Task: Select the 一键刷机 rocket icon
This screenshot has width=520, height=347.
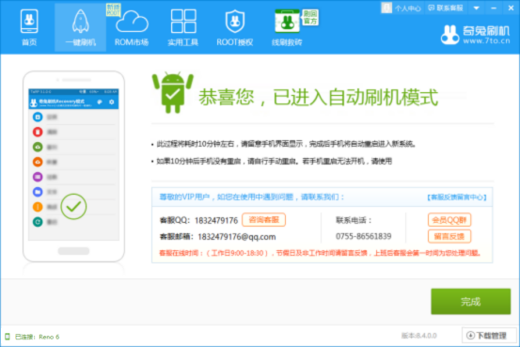Action: coord(81,22)
